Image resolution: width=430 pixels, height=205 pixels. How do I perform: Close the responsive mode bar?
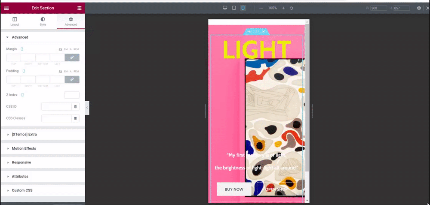[427, 8]
